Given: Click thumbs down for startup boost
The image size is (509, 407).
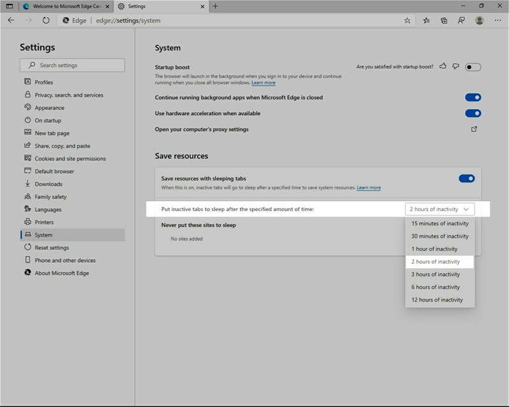Looking at the screenshot, I should point(456,66).
